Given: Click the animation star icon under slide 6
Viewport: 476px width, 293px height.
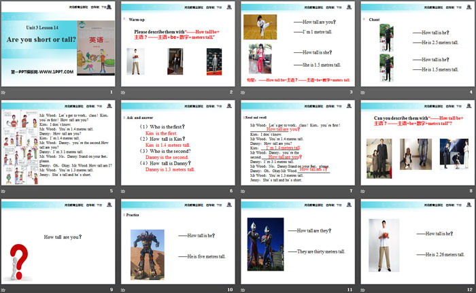Looking at the screenshot, I should click(123, 191).
